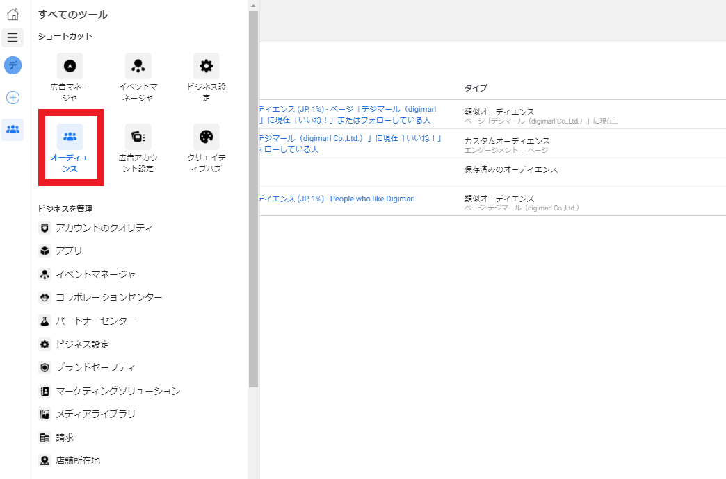
Task: Toggle the hamburger all-tools menu icon
Action: (13, 37)
